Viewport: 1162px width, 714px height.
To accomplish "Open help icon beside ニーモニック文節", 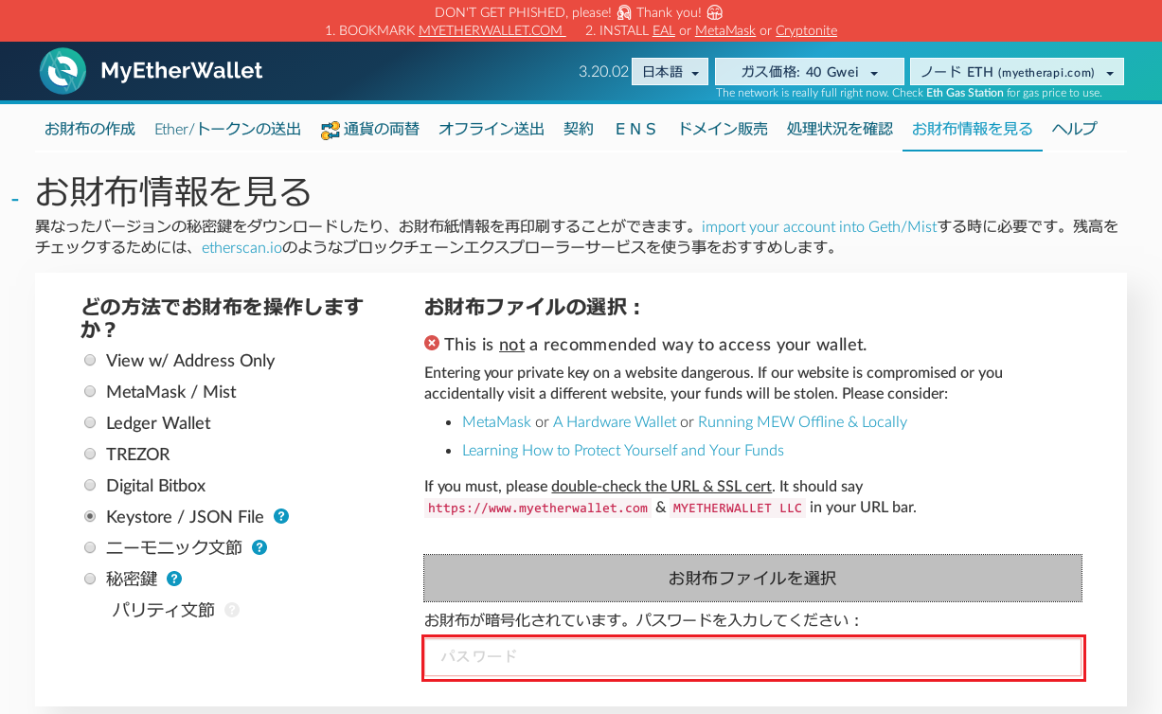I will point(259,547).
